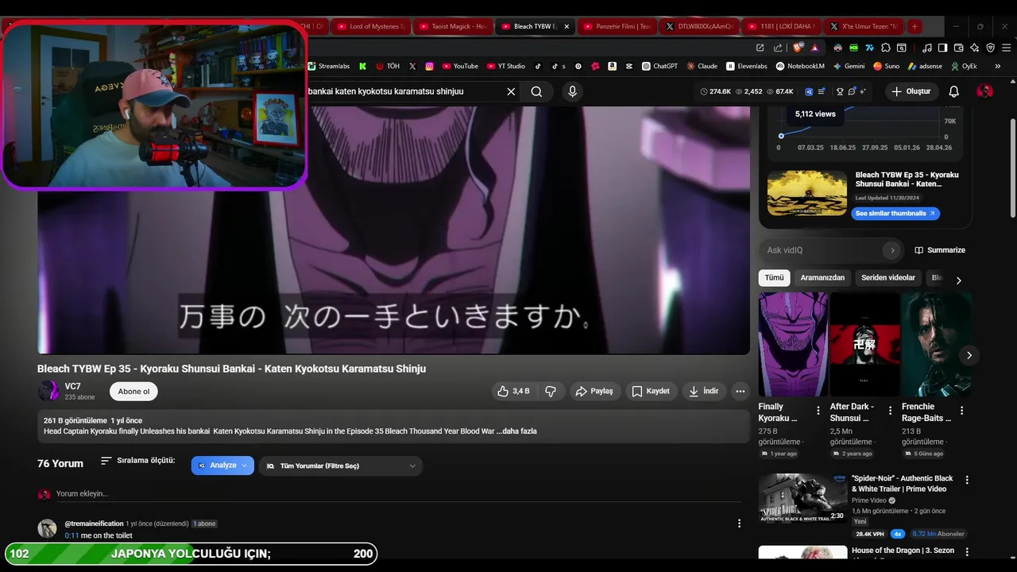Screen dimensions: 1017x572
Task: Open @tremaineification commenter profile
Action: coord(94,524)
